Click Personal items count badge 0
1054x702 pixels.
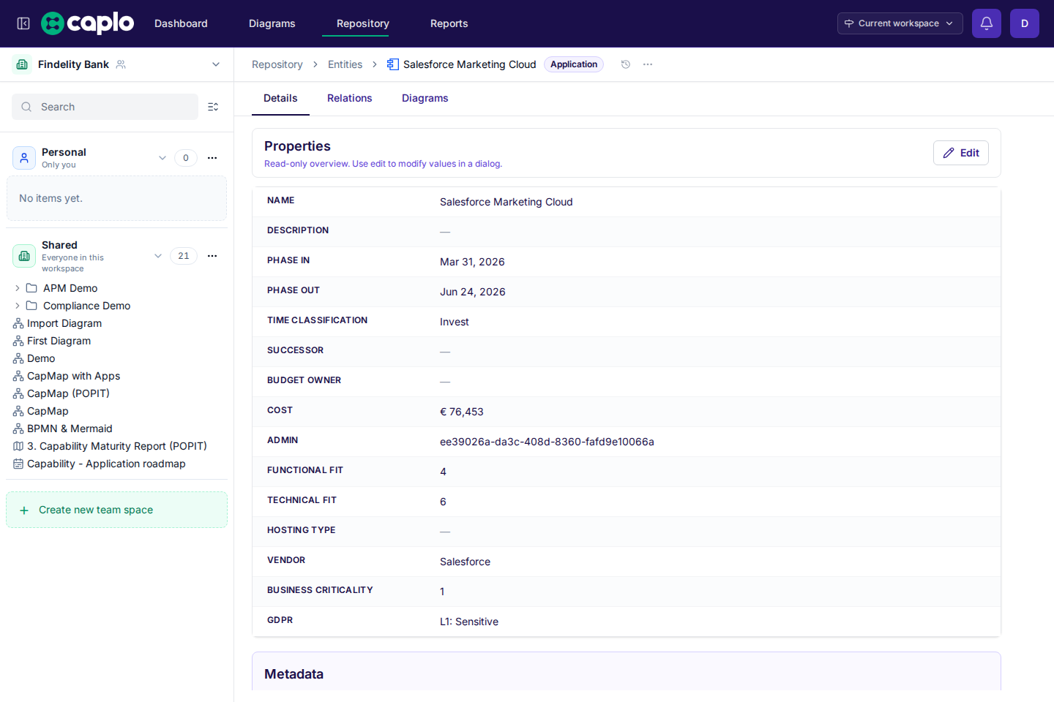tap(186, 158)
